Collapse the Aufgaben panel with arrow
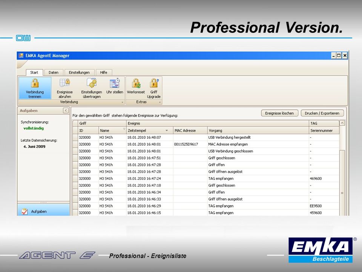362x272 pixels. (66, 111)
